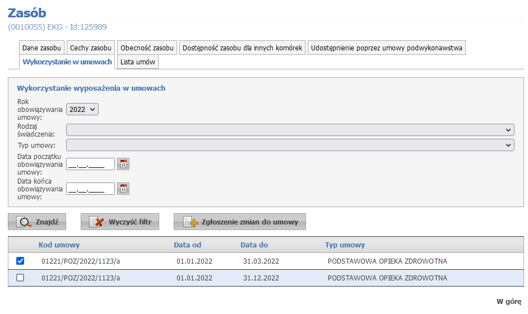528x314 pixels.
Task: Click the contract start date input field
Action: tap(90, 164)
